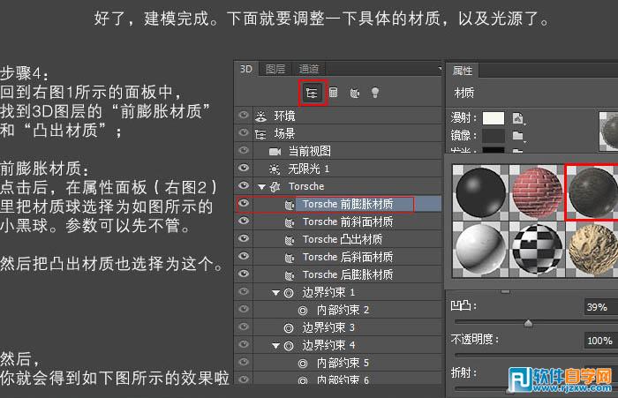The height and width of the screenshot is (398, 618).
Task: Click the 漫射 color swatch
Action: (494, 118)
